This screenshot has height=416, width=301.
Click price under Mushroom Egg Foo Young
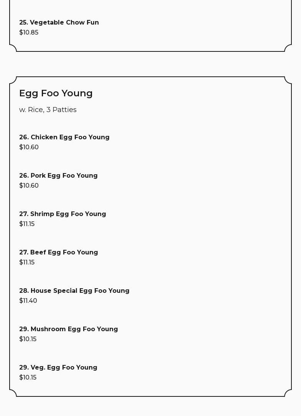pyautogui.click(x=28, y=339)
